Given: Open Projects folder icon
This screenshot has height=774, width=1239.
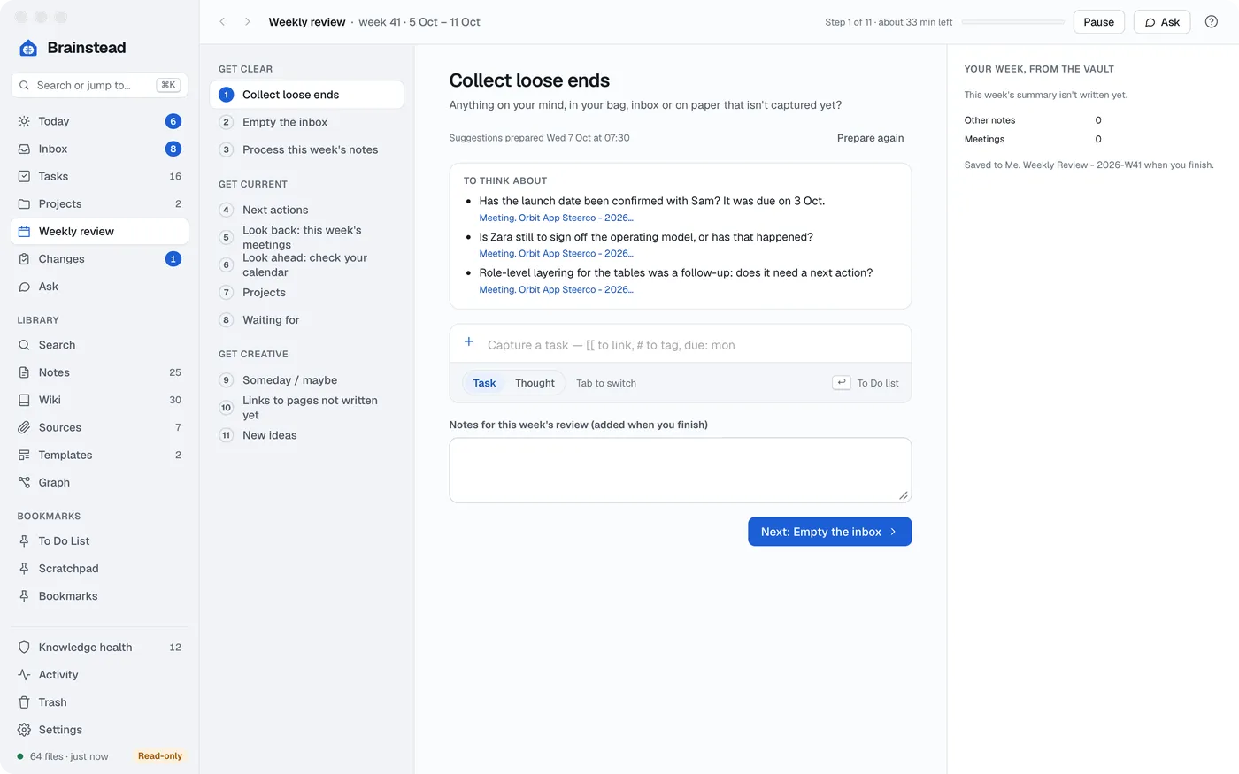Looking at the screenshot, I should point(24,203).
